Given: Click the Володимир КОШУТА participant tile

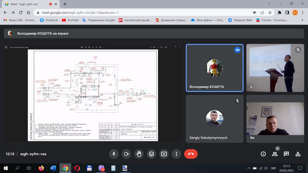Looking at the screenshot, I should pos(214,68).
